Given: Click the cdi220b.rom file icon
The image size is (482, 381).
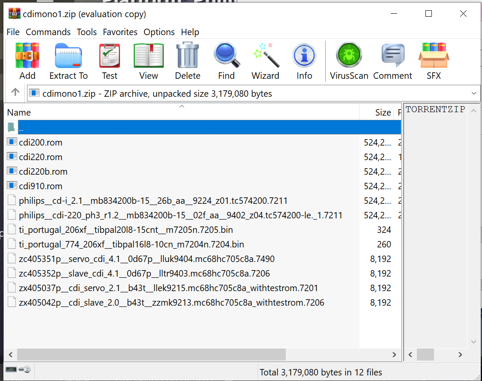Looking at the screenshot, I should 12,171.
